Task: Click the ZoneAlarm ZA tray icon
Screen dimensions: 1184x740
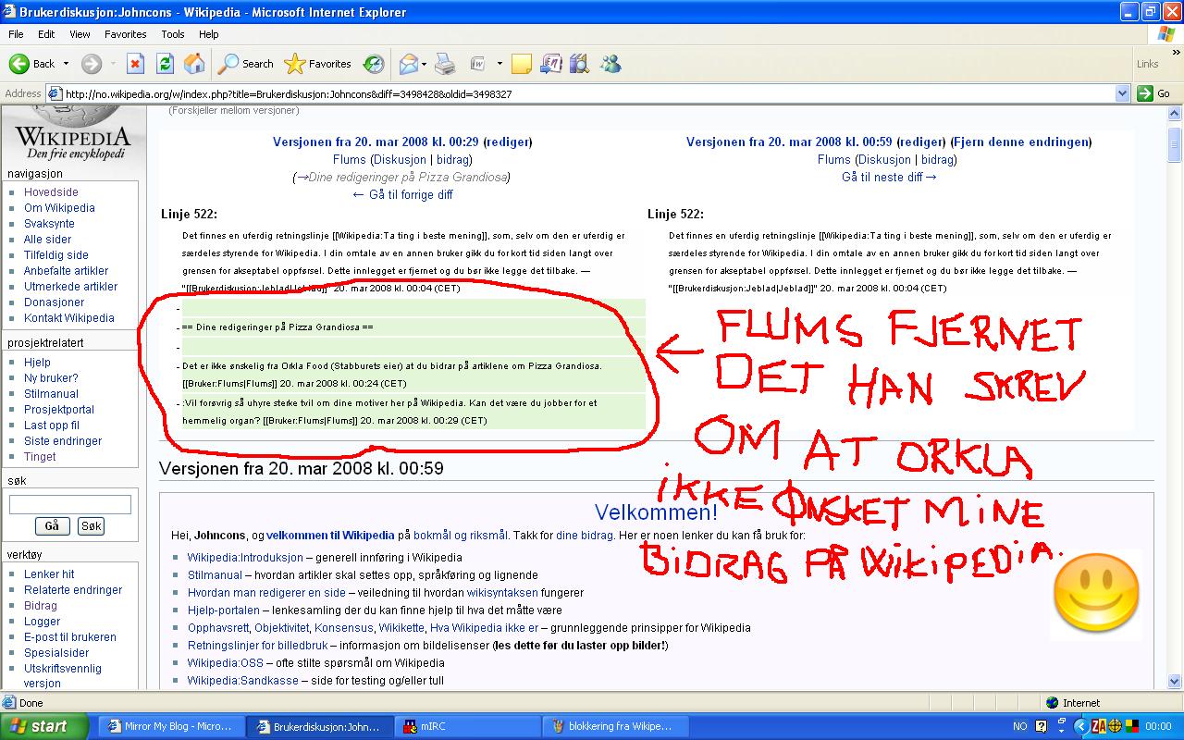Action: point(1100,726)
